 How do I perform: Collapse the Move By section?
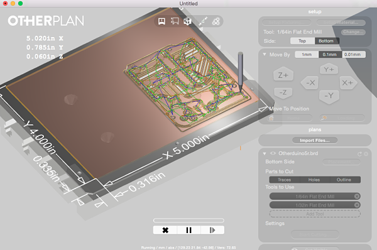pyautogui.click(x=265, y=55)
